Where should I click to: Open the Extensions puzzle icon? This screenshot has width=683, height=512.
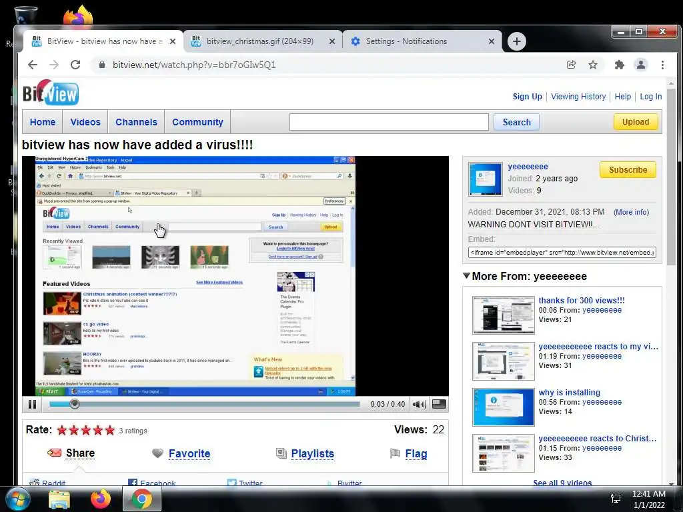619,65
